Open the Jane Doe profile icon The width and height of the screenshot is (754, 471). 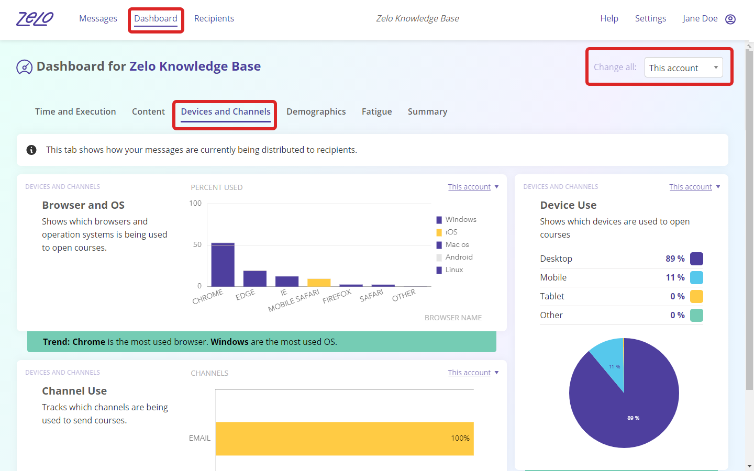pyautogui.click(x=730, y=19)
